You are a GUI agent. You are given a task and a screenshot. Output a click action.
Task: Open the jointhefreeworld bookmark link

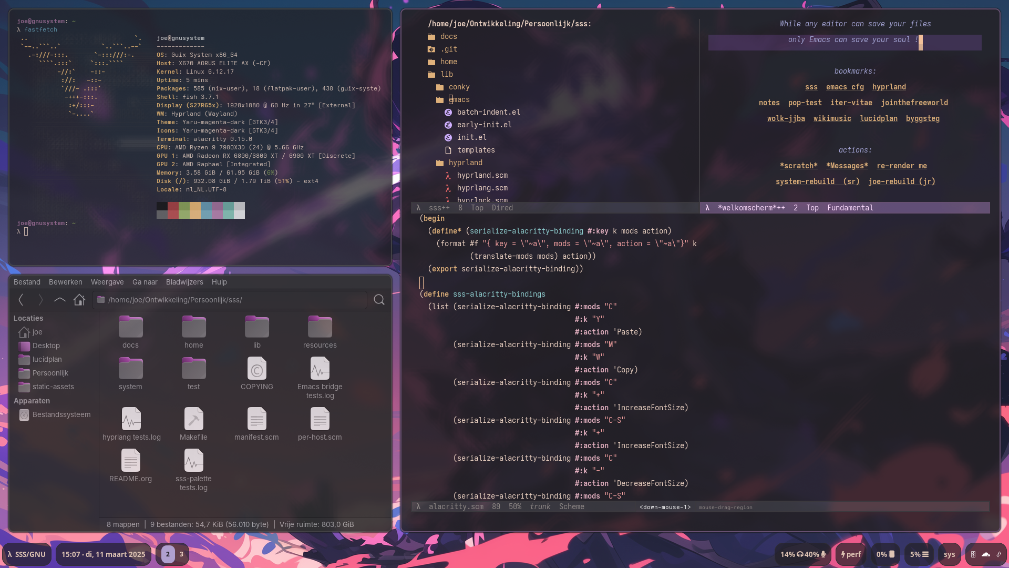pos(914,103)
